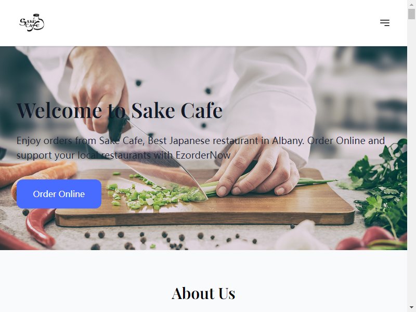Click the scrollbar up arrow
This screenshot has width=416, height=312.
tap(411, 4)
